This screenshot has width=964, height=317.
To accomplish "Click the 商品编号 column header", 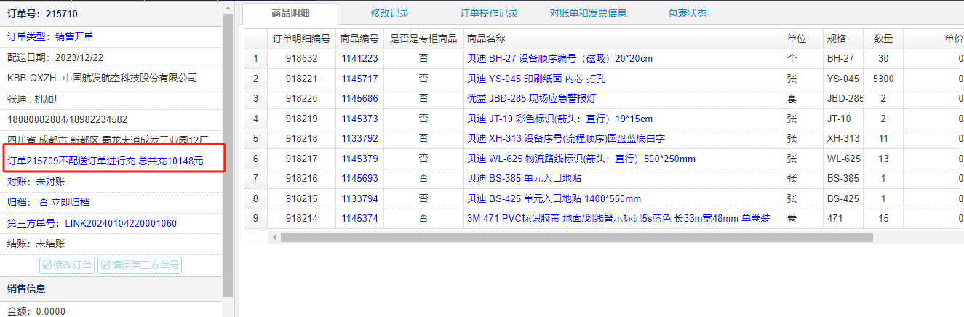I will [359, 39].
